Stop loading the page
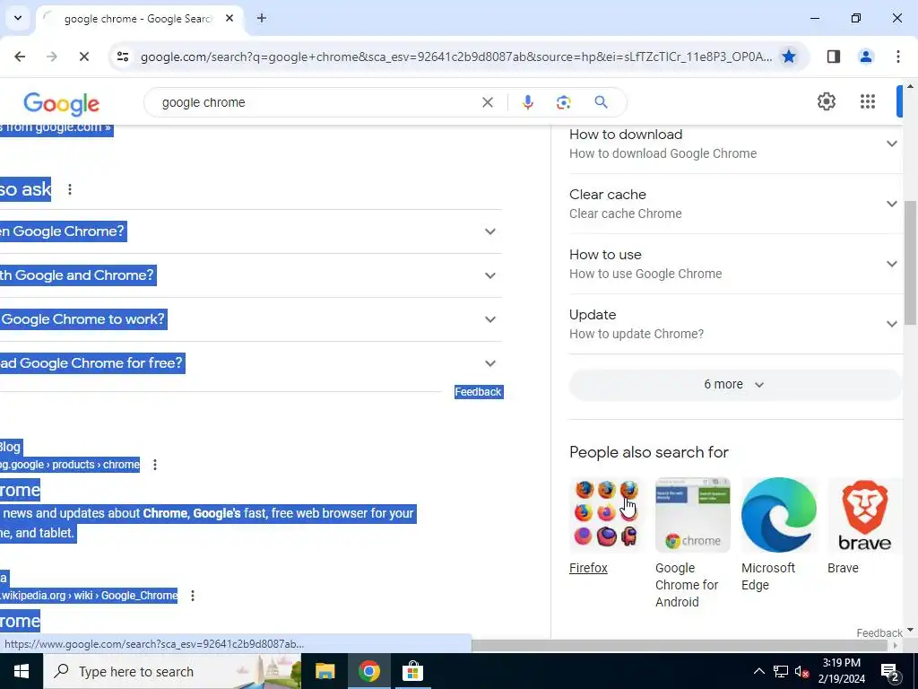918x689 pixels. click(x=83, y=57)
